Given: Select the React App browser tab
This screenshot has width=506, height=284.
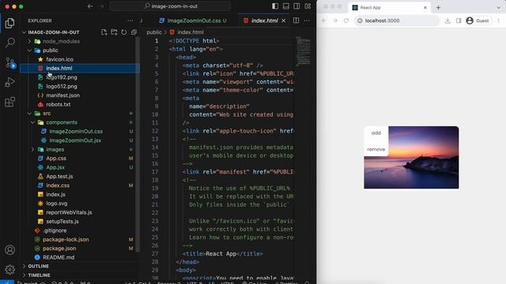Looking at the screenshot, I should pyautogui.click(x=391, y=7).
